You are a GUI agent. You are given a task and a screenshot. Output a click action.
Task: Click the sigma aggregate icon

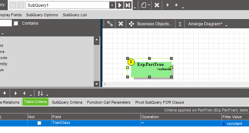coord(180,24)
